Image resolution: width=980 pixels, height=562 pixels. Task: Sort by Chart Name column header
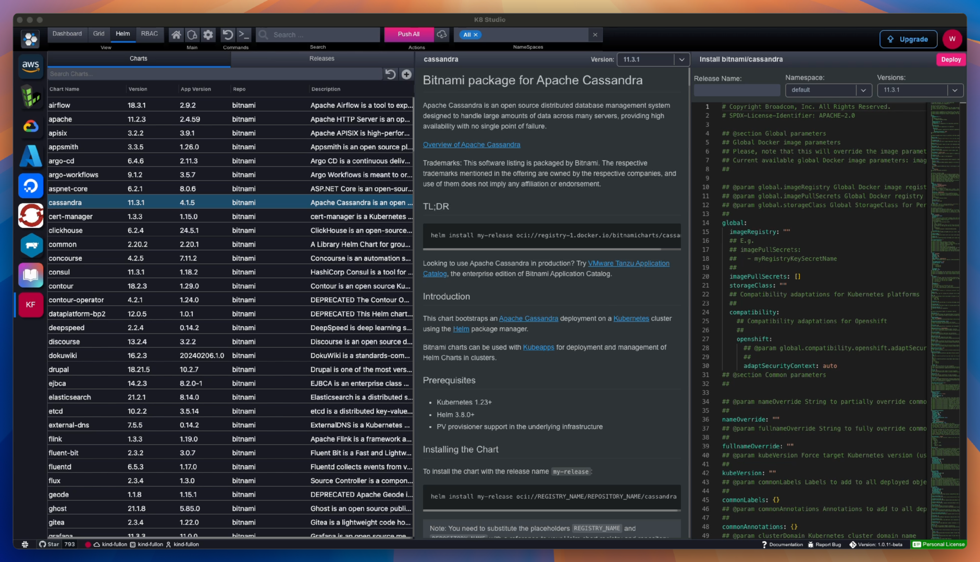point(64,90)
